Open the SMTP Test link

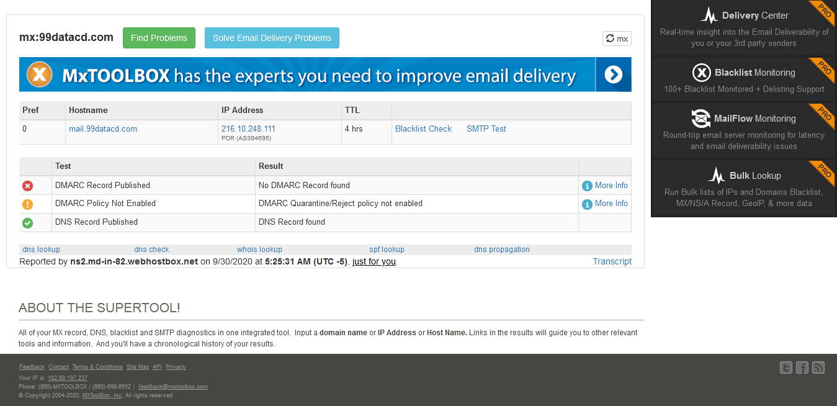tap(486, 129)
